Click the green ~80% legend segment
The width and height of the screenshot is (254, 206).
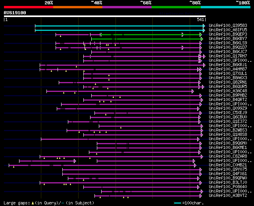pyautogui.click(x=176, y=7)
